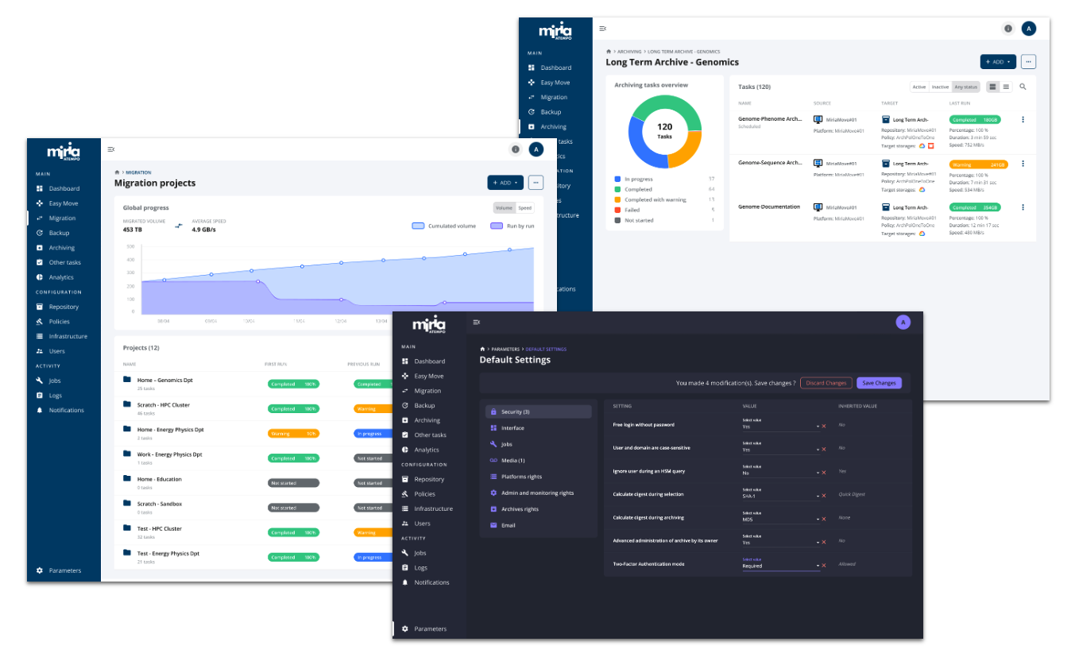This screenshot has width=1075, height=657.
Task: Open the three-dot menu for Genome-Phenome Arch task
Action: tap(1023, 120)
